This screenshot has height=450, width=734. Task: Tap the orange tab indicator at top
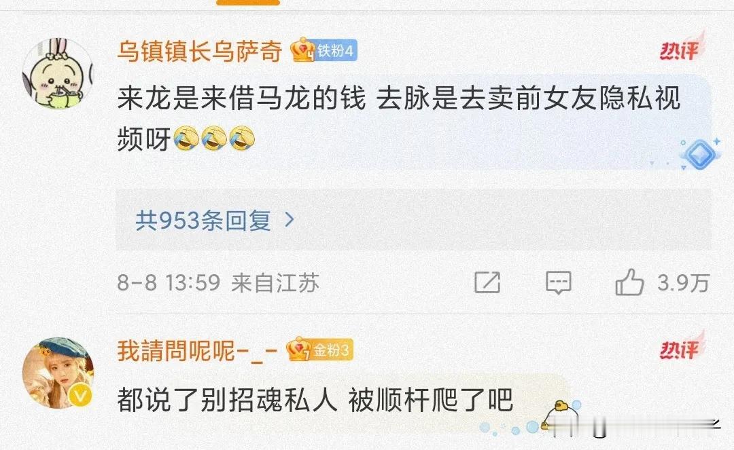tap(248, 2)
